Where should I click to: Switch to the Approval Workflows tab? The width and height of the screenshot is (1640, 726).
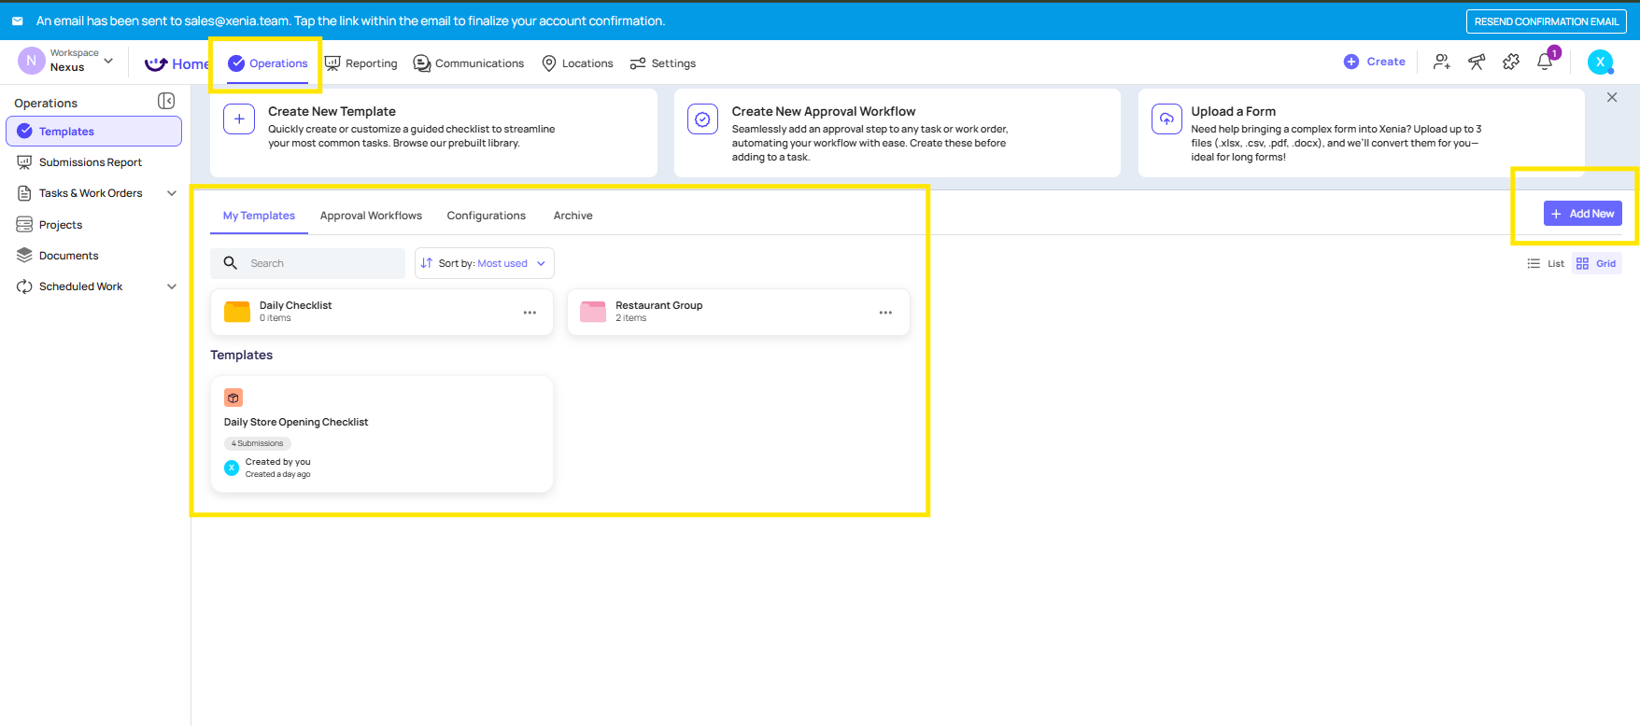click(x=371, y=216)
